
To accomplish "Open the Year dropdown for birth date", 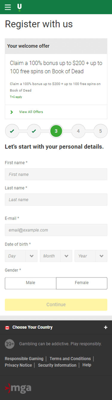I will pyautogui.click(x=91, y=256).
